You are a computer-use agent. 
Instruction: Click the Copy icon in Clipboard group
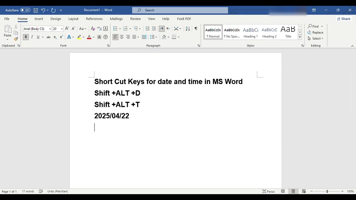pyautogui.click(x=16, y=33)
